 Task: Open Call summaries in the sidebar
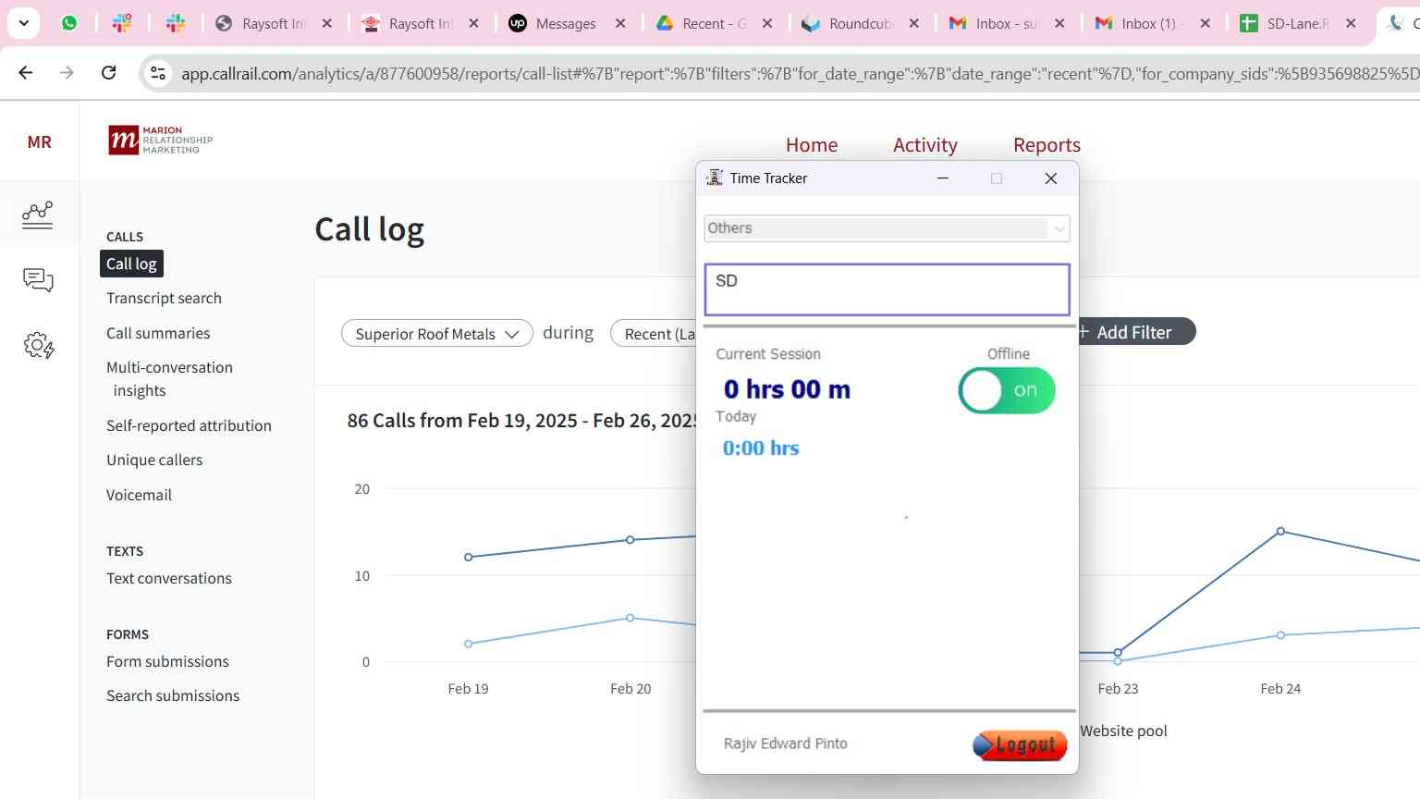point(158,333)
